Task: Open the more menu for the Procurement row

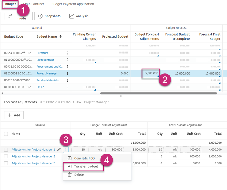Action: coord(67,67)
